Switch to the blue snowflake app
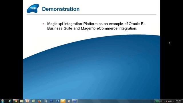This screenshot has width=183, height=103. 75,101
